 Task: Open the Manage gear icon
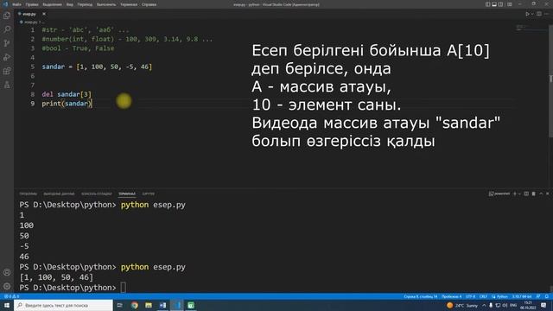pyautogui.click(x=7, y=286)
